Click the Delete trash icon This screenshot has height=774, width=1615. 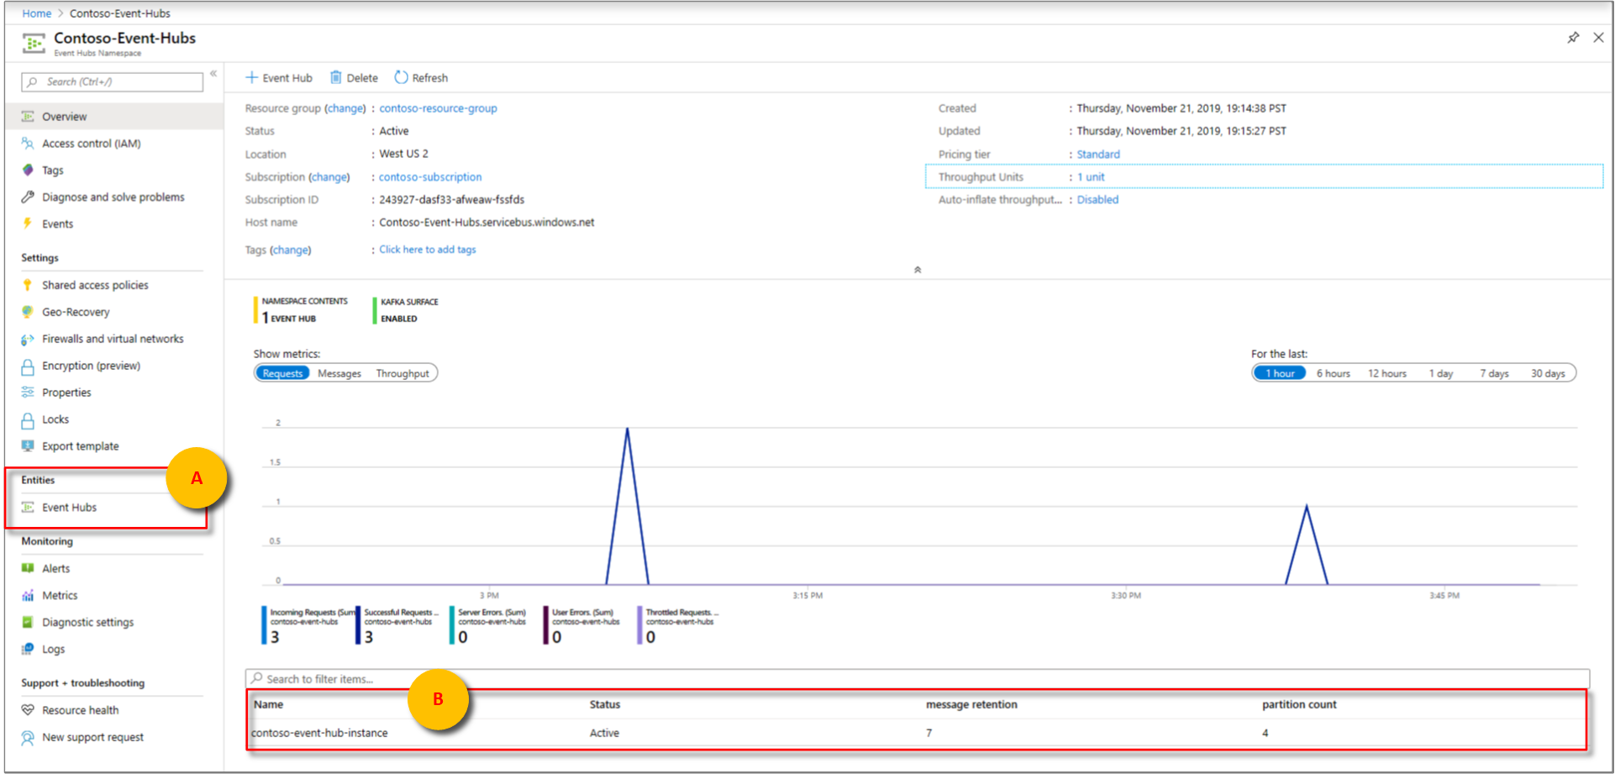click(x=336, y=77)
